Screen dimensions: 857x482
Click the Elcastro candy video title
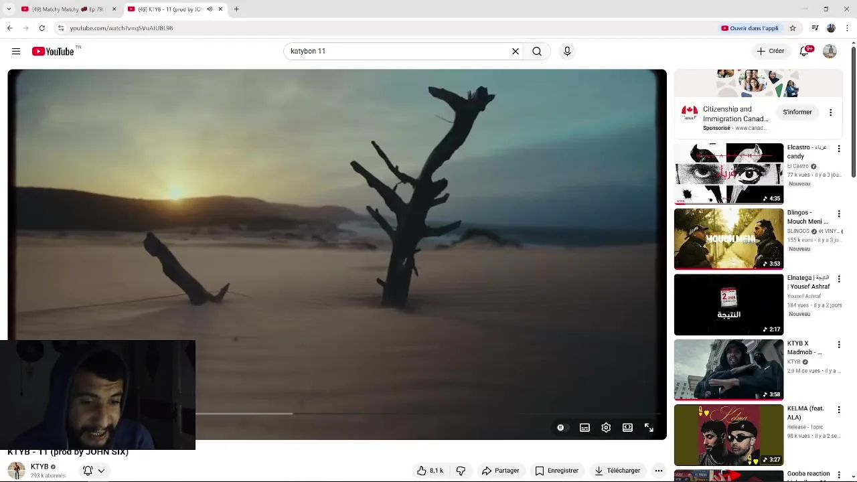(x=807, y=152)
